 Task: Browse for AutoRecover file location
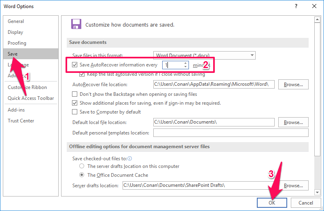coord(293,85)
